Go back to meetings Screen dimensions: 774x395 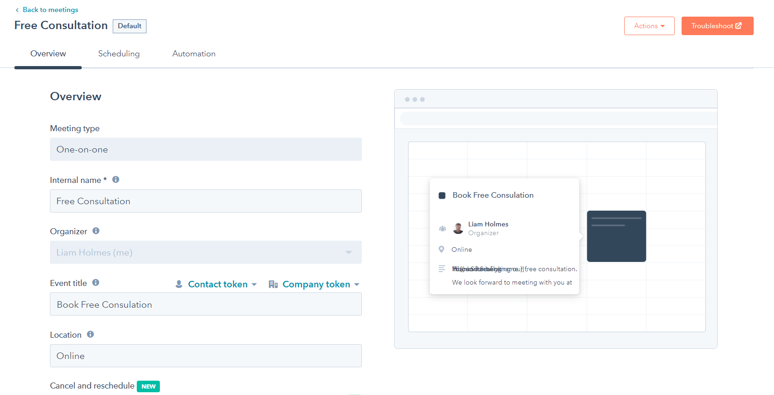point(50,10)
